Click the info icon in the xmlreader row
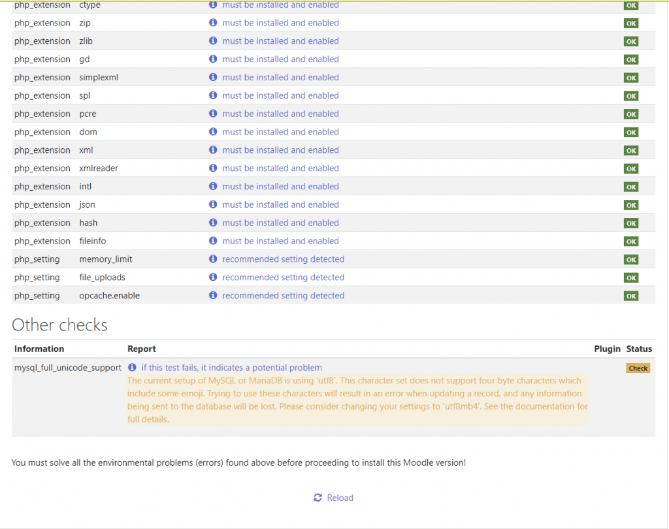 point(213,168)
